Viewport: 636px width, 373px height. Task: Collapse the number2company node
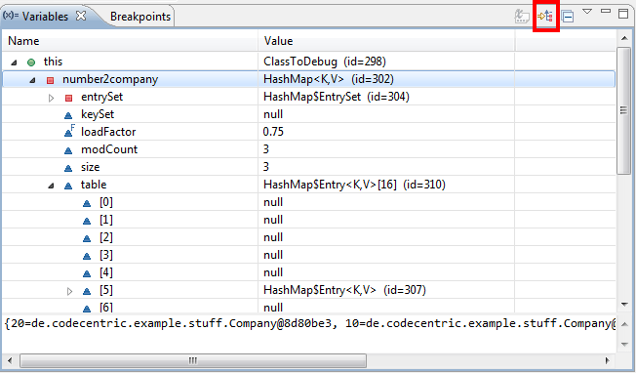coord(33,80)
